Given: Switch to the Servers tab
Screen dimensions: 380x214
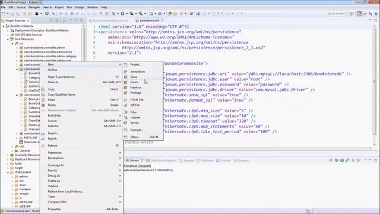Looking at the screenshot, I should [x=134, y=160].
